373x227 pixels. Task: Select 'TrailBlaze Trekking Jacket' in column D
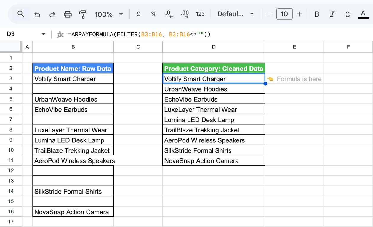[214, 130]
